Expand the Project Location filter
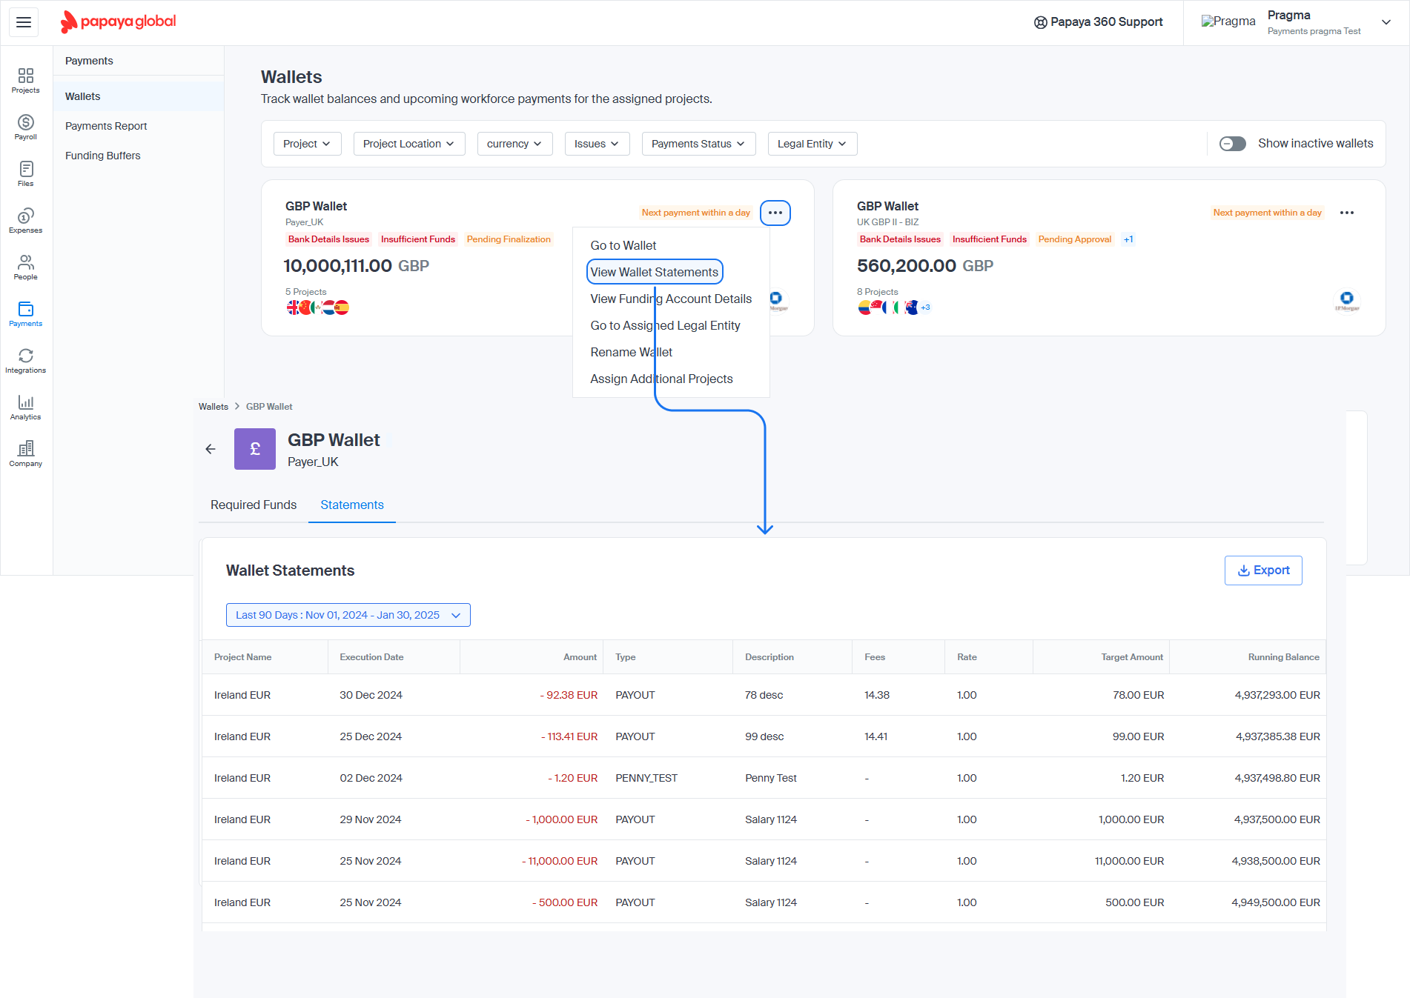This screenshot has height=998, width=1410. pos(409,144)
